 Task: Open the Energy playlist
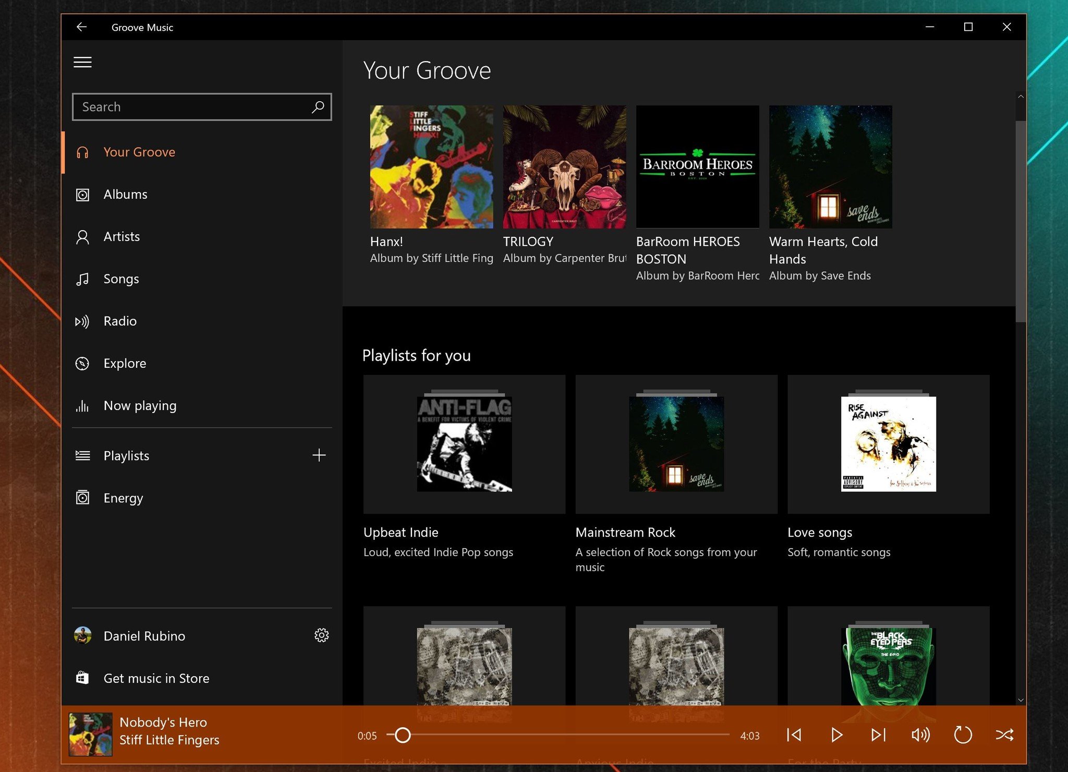tap(123, 498)
